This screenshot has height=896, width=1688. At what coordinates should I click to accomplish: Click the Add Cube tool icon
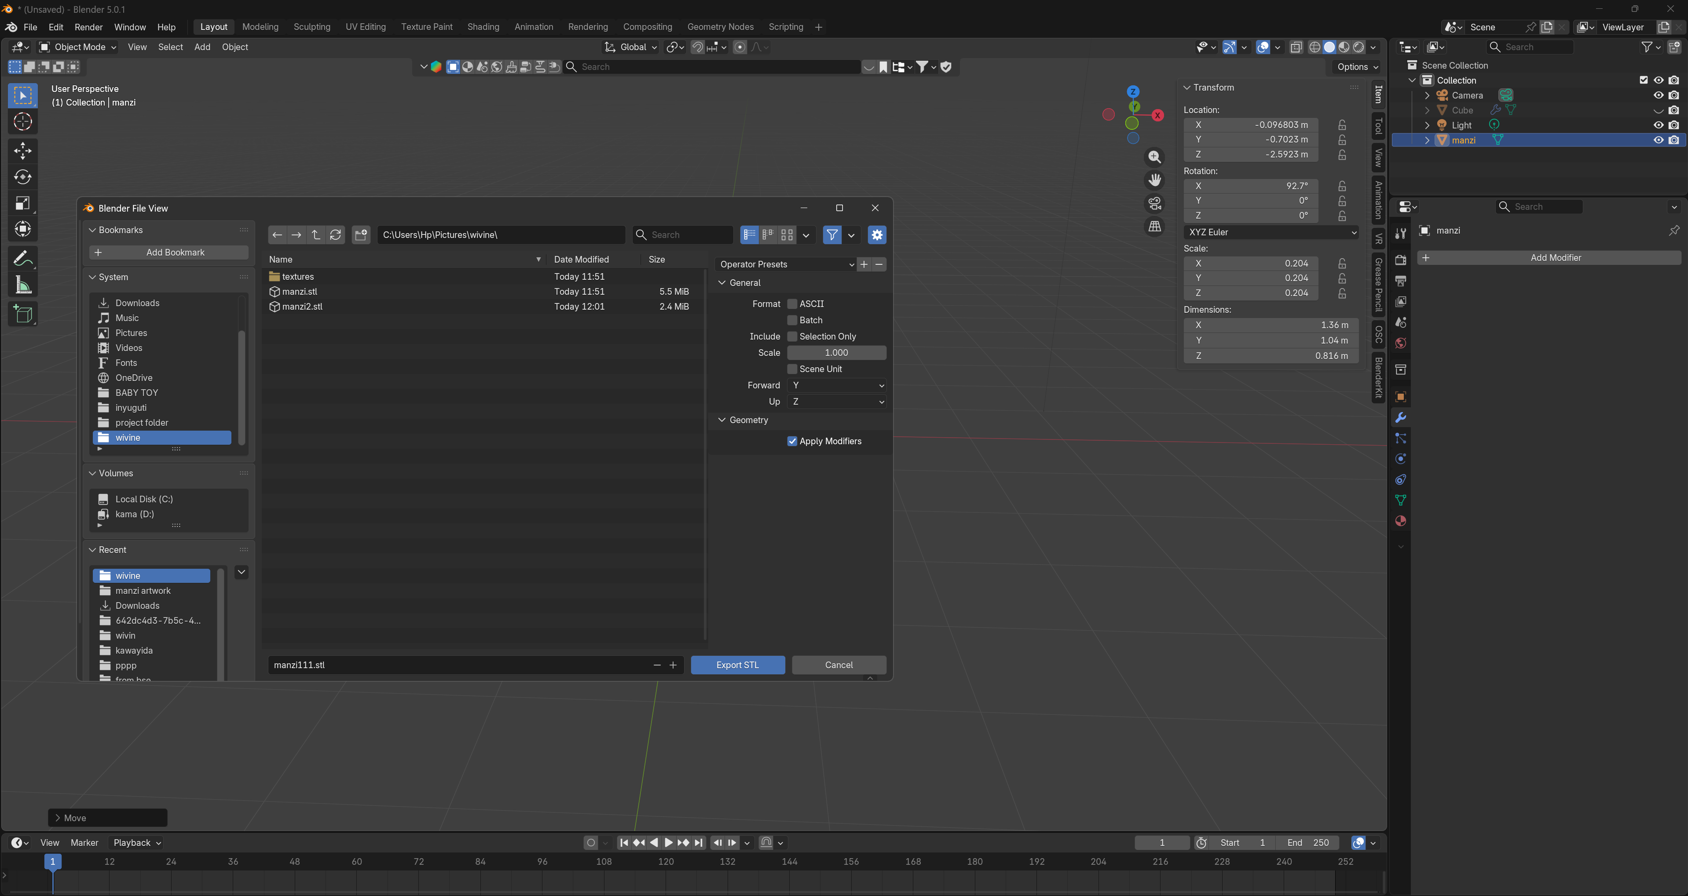(x=22, y=315)
